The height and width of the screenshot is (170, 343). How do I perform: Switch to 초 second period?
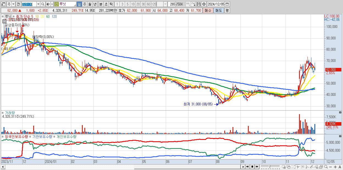tap(106, 4)
